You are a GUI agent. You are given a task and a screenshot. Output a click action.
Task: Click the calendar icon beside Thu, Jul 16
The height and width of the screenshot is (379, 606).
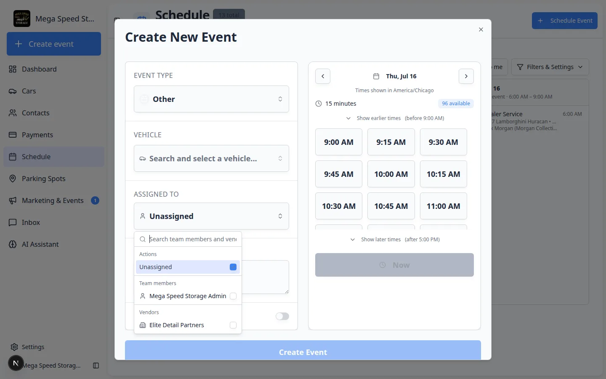(x=376, y=76)
